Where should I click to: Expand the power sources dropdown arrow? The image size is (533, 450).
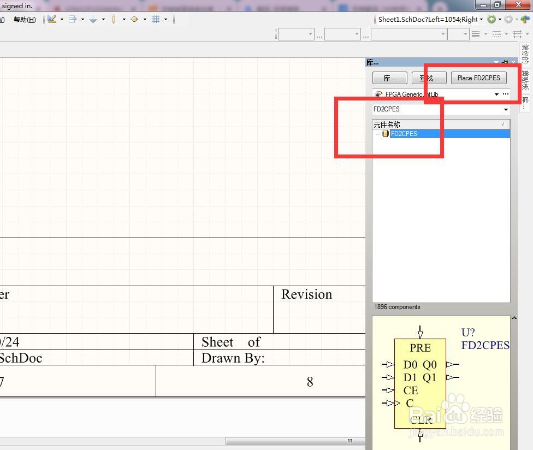click(103, 19)
